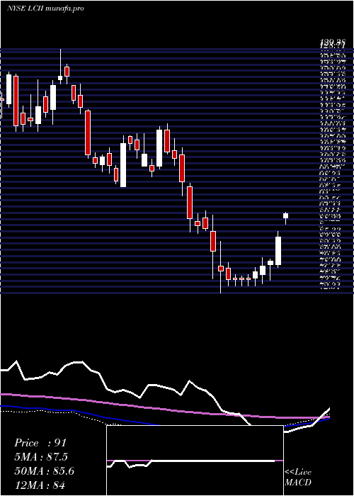
Task: Click the candle with the lowest lower wick
Action: coord(221,267)
